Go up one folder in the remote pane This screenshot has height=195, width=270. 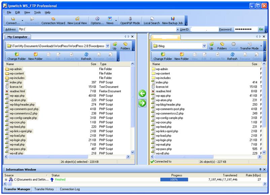point(211,46)
